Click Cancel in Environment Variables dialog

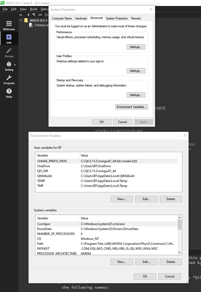tap(170, 276)
